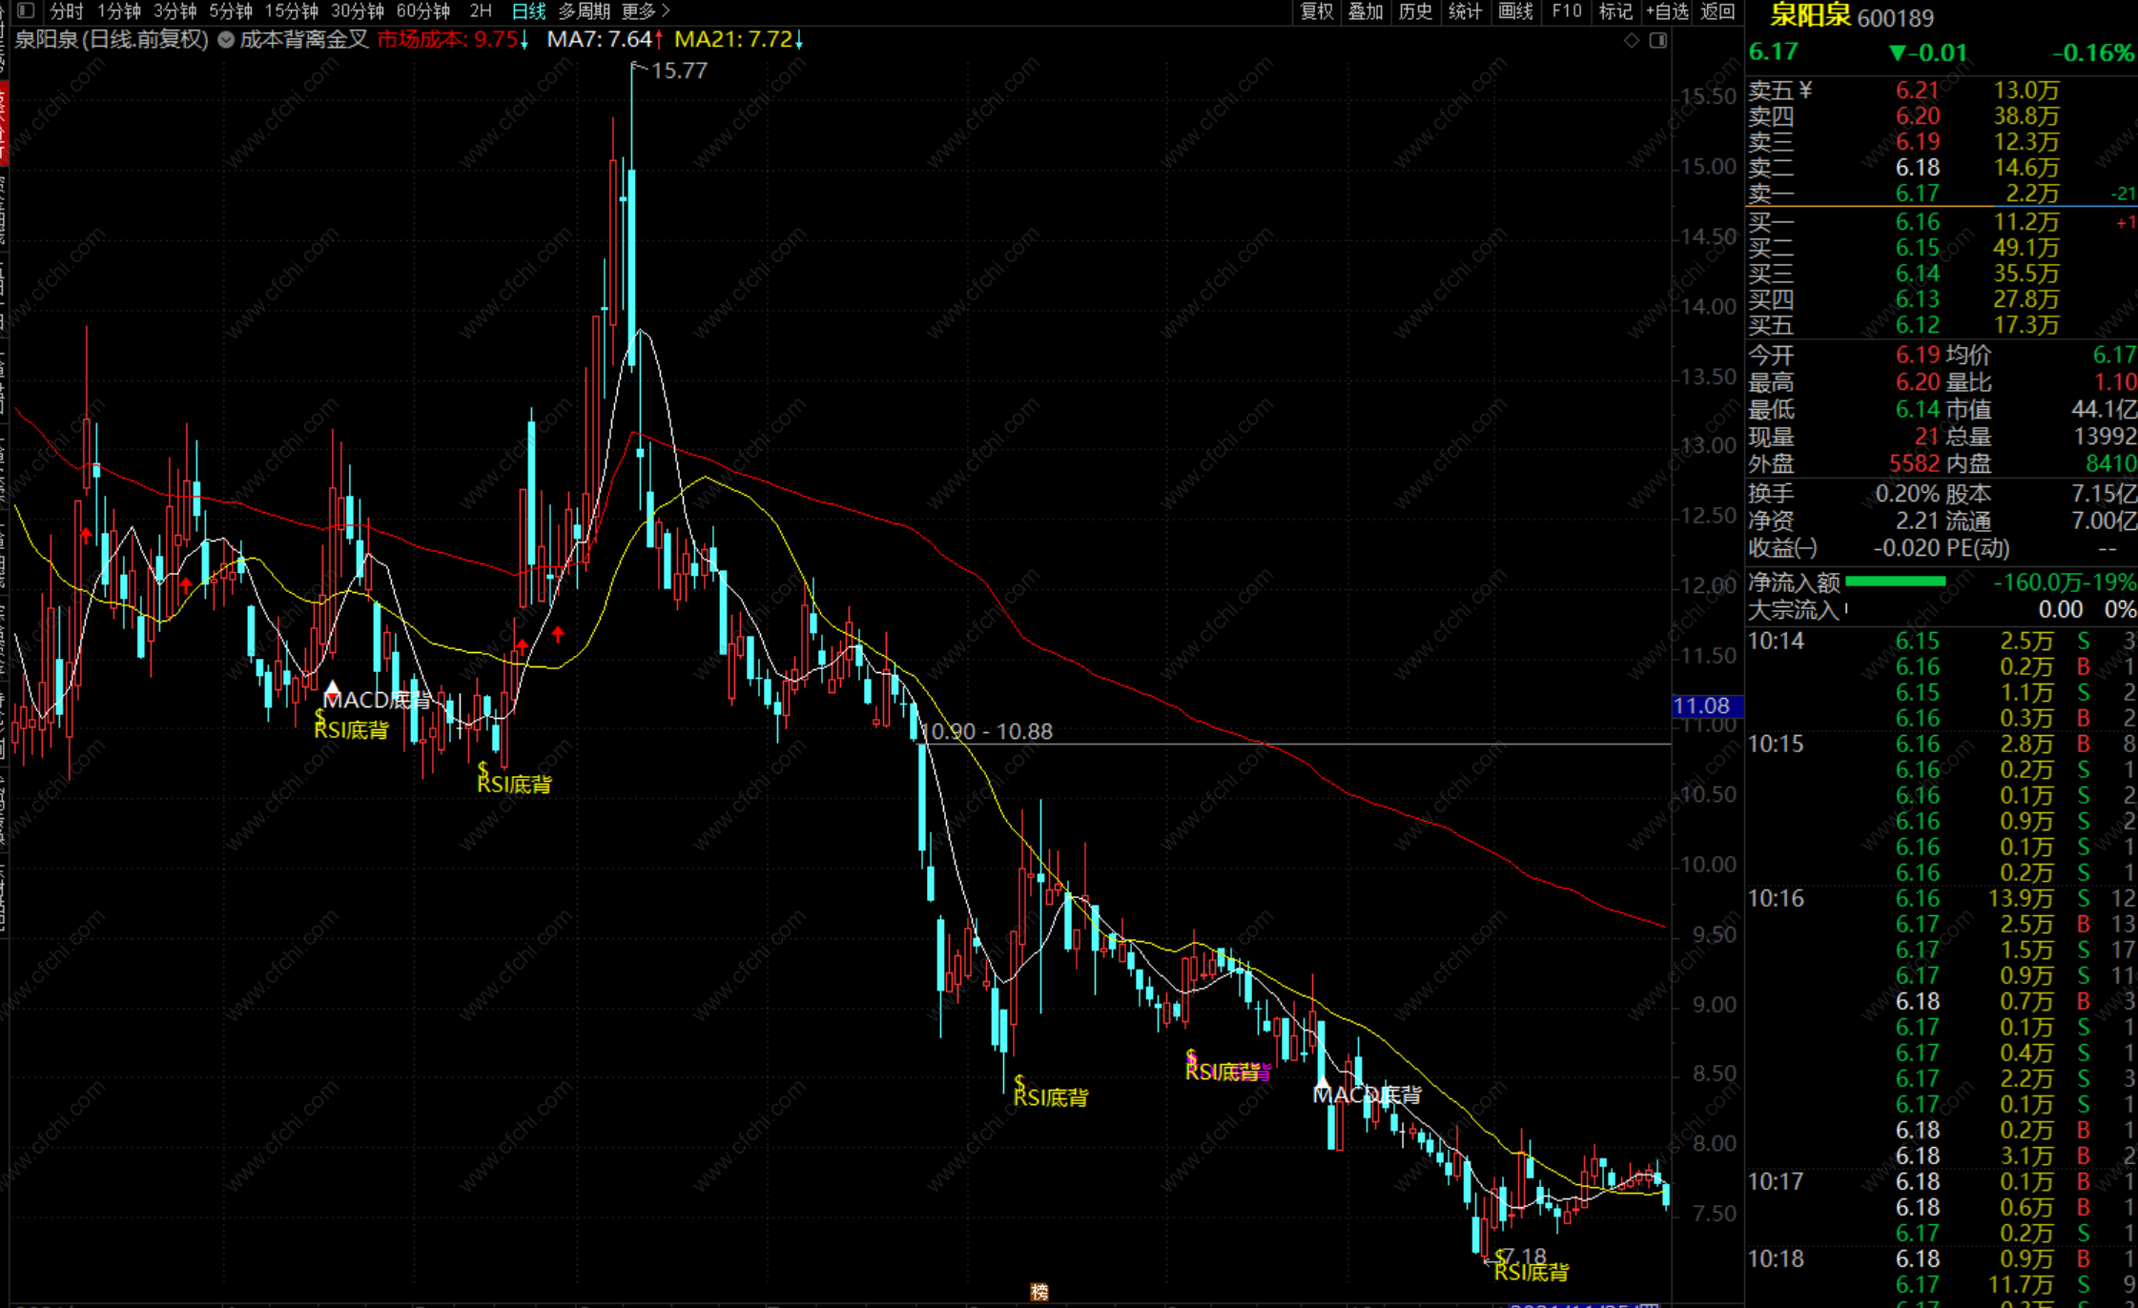Click the 叠加 overlay button
This screenshot has width=2138, height=1308.
(1366, 11)
